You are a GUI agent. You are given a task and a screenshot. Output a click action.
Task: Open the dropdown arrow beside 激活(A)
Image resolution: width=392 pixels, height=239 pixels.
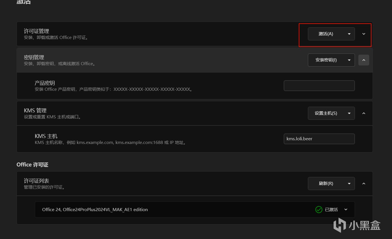click(x=349, y=34)
